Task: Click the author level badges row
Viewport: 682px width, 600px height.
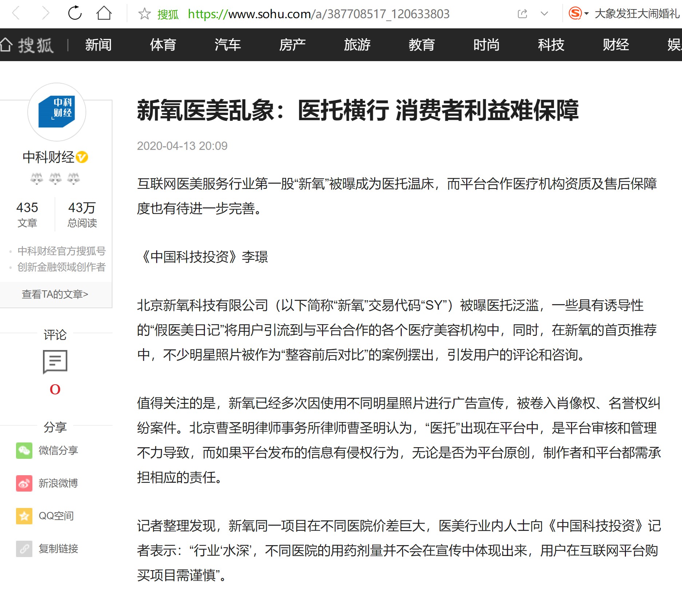Action: (x=55, y=179)
